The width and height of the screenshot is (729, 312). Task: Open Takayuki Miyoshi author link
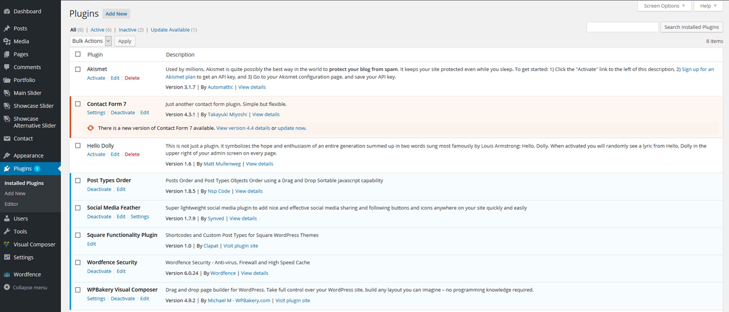coord(227,115)
